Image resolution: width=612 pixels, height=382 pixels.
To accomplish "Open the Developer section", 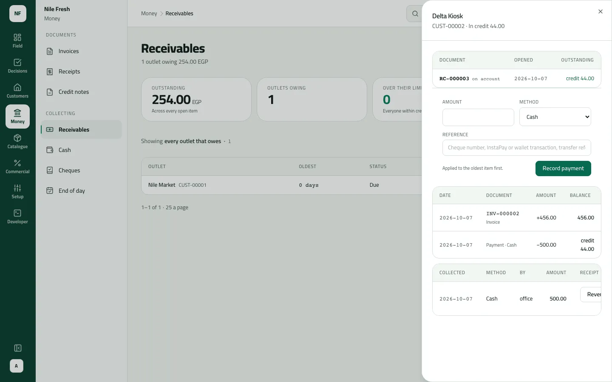I will [x=17, y=216].
